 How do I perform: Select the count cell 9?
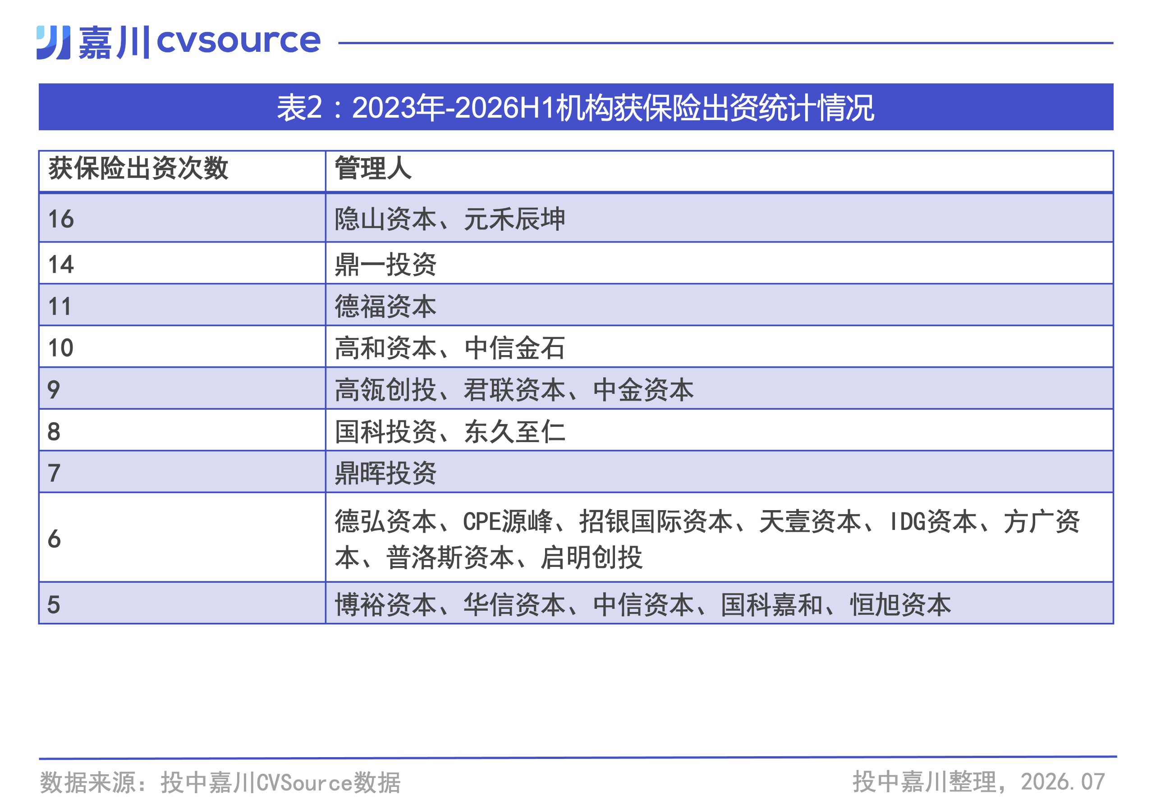click(182, 388)
